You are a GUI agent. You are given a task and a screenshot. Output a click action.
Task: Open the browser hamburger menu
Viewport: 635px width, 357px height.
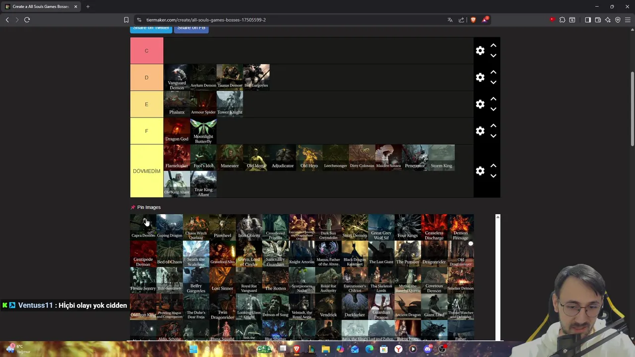[x=628, y=20]
